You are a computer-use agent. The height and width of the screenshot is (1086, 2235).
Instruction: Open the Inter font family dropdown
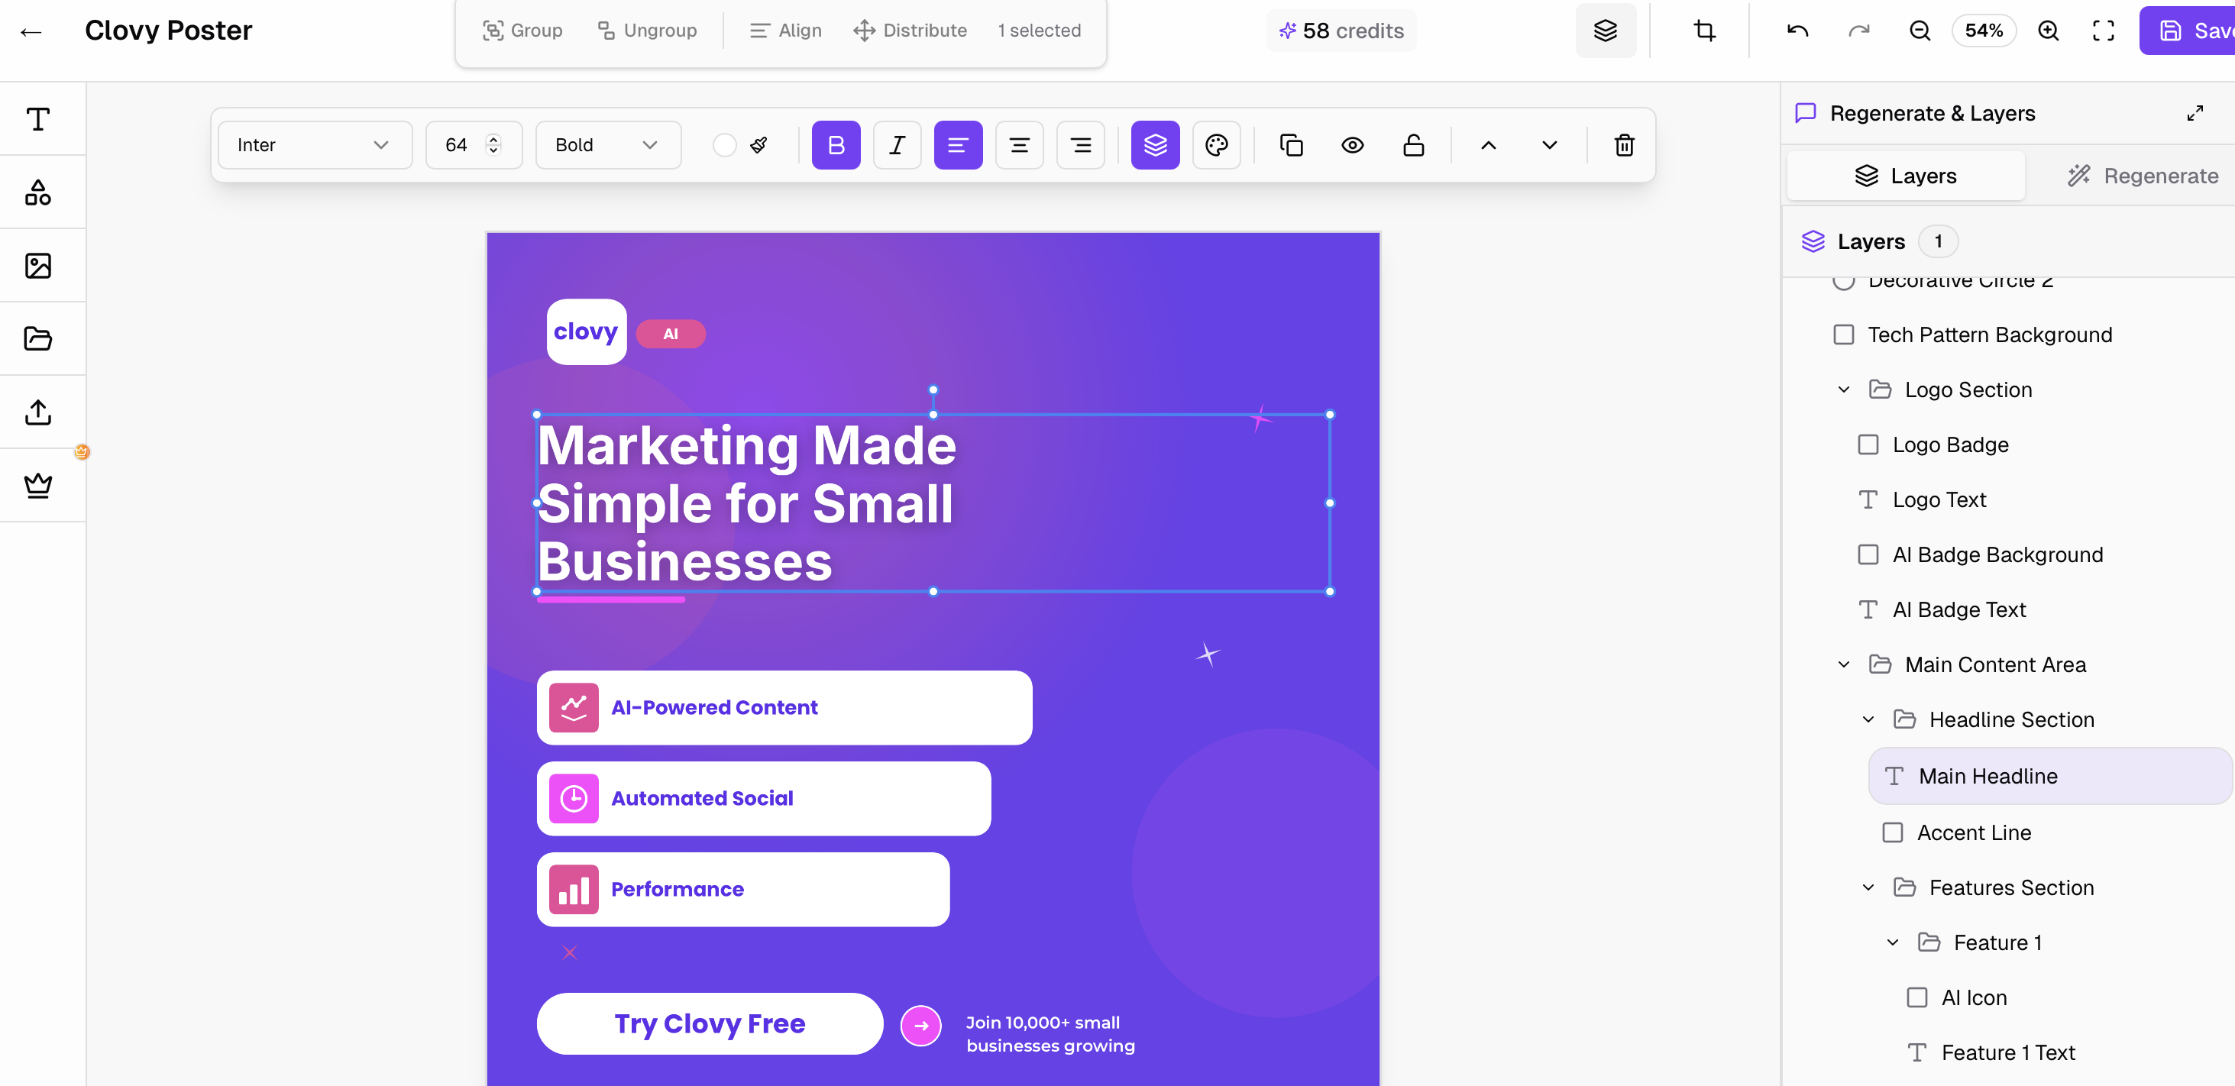(x=314, y=145)
